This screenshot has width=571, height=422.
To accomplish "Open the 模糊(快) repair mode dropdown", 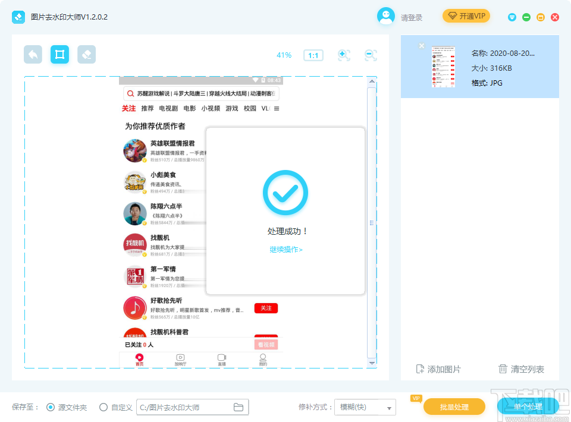I will coord(365,407).
